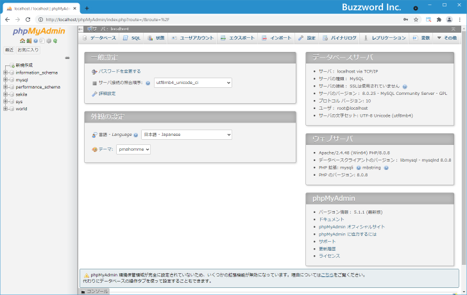Click the database icon next to mysql

coord(12,80)
